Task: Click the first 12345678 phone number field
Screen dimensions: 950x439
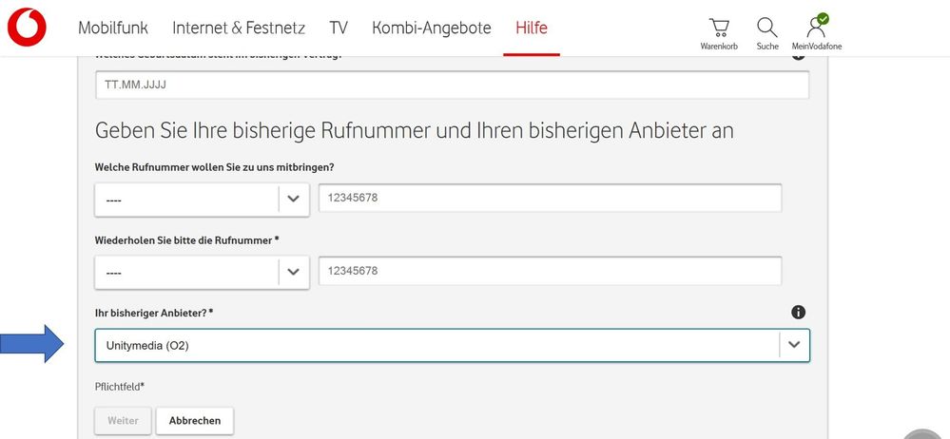Action: tap(550, 198)
